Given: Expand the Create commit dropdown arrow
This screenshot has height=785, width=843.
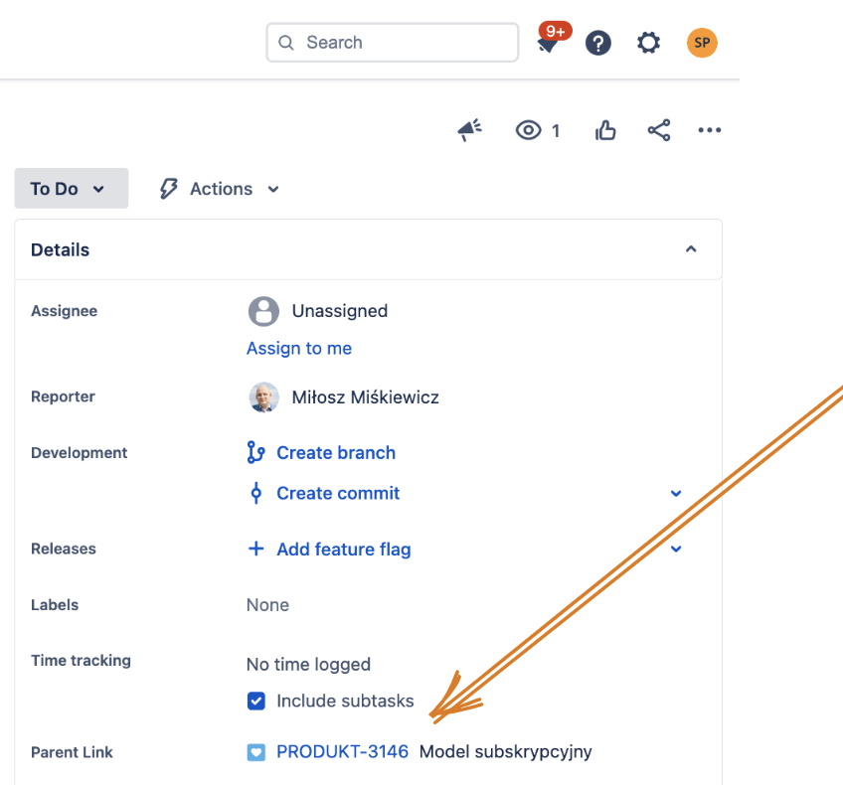Looking at the screenshot, I should 676,494.
